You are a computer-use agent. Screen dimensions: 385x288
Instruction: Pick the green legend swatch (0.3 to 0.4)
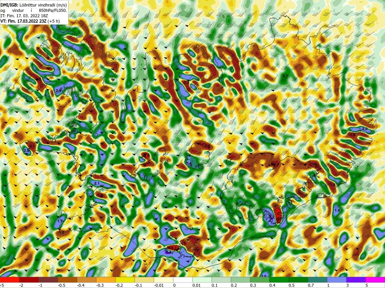pos(260,280)
